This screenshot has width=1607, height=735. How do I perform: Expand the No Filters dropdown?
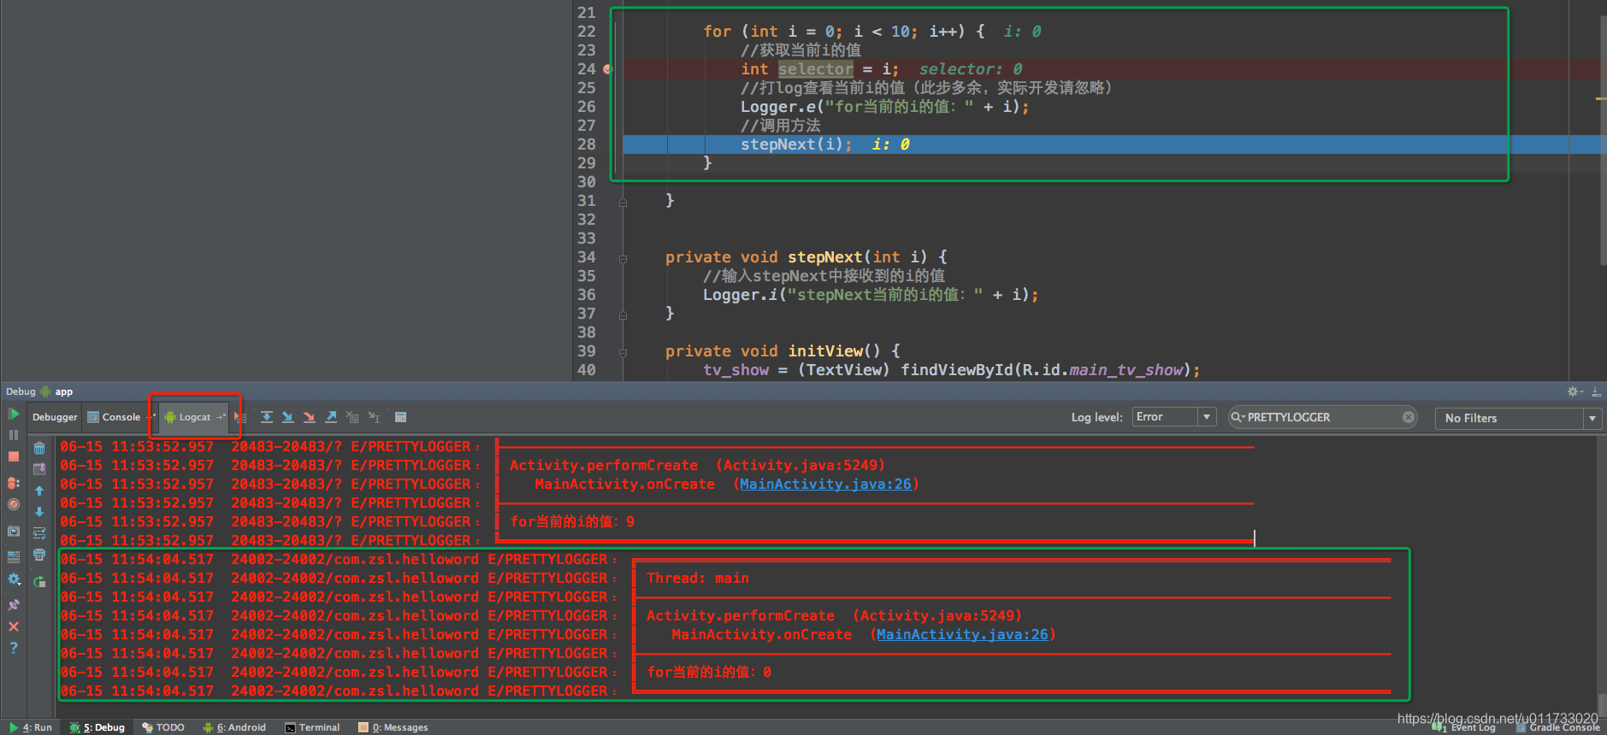point(1517,418)
